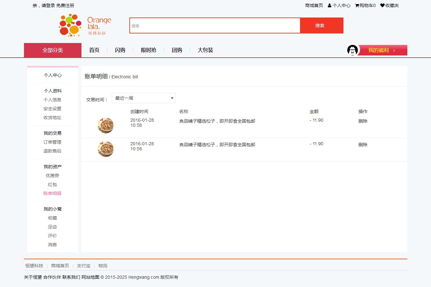
Task: Click 物流 footer link
Action: coord(103,266)
